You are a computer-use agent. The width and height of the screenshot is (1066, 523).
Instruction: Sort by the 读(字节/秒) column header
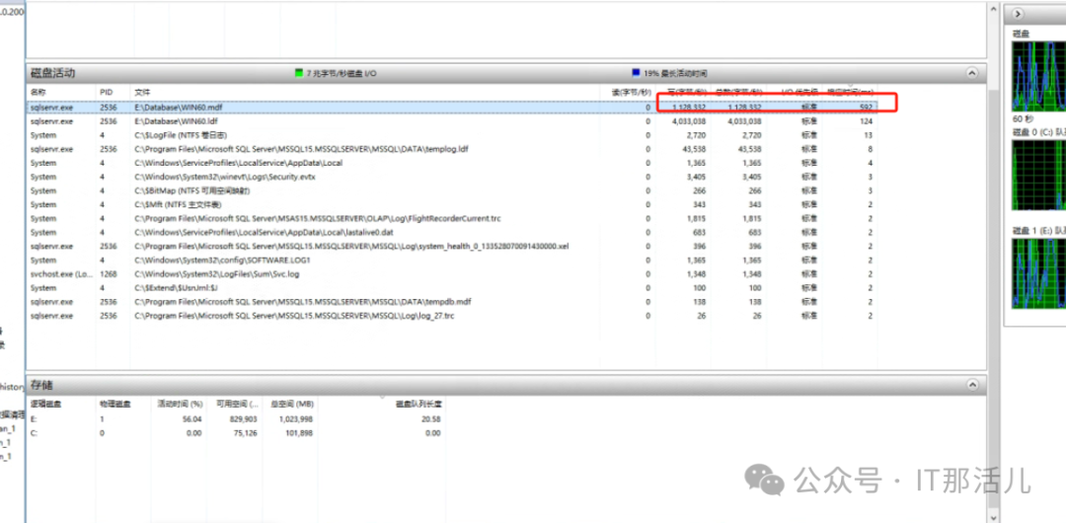(x=631, y=92)
